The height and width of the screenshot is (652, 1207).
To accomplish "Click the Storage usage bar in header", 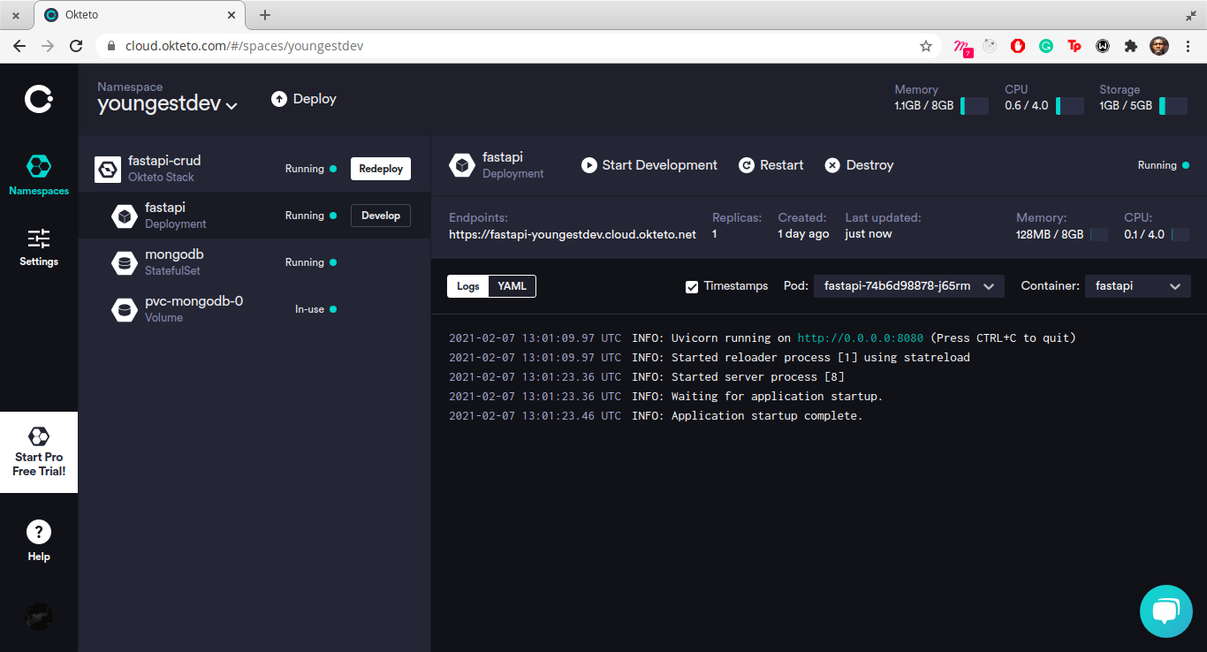I will pos(1173,106).
